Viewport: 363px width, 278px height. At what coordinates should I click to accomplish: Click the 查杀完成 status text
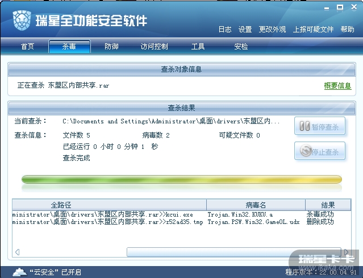[x=76, y=158]
